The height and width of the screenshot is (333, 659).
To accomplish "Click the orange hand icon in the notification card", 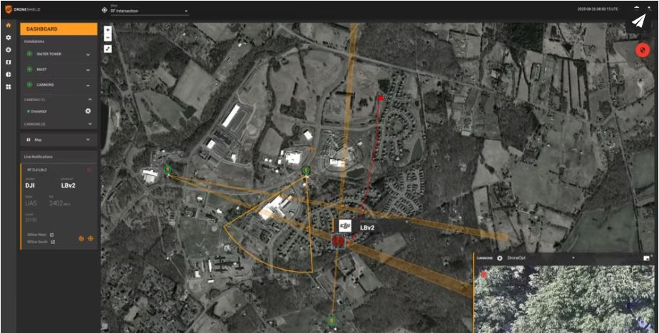I will click(x=81, y=238).
